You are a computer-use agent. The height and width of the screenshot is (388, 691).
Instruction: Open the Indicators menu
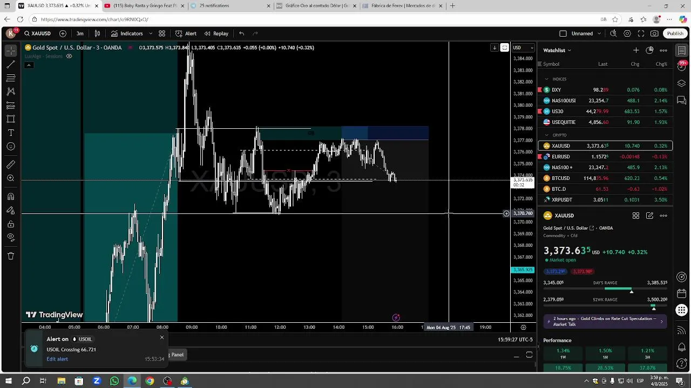[127, 33]
